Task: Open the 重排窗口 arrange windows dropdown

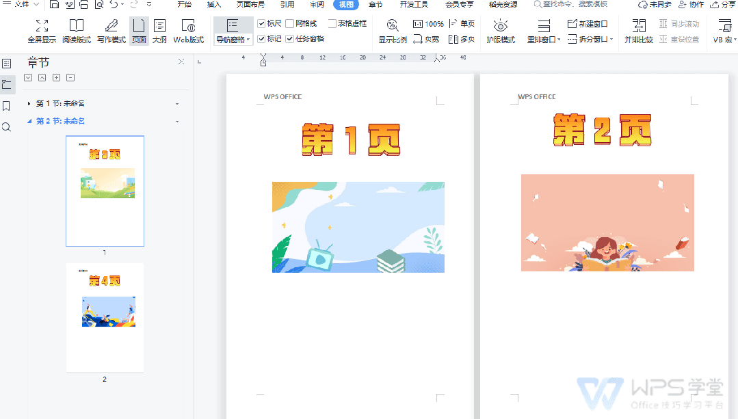Action: (544, 40)
